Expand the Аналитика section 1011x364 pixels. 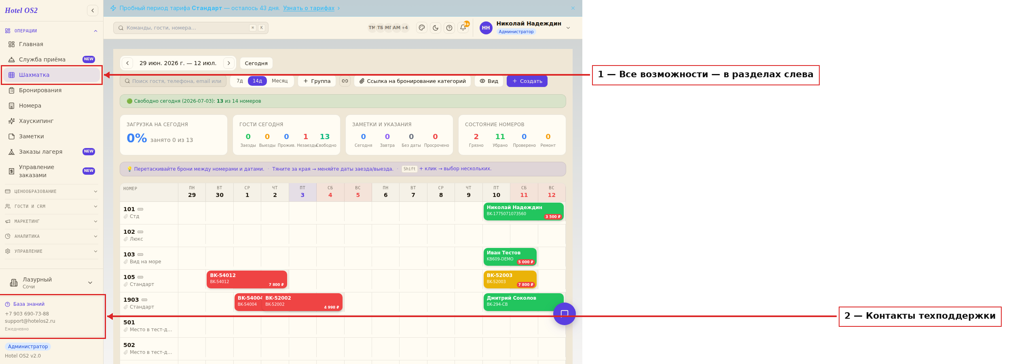[51, 236]
